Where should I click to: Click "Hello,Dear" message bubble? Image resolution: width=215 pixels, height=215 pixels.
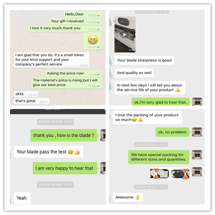(83, 14)
